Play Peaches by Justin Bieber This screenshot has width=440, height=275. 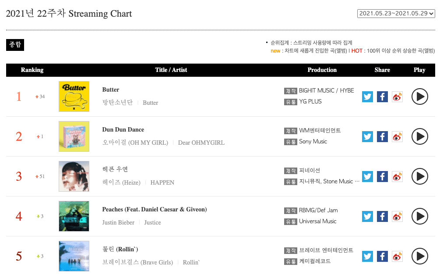[419, 216]
